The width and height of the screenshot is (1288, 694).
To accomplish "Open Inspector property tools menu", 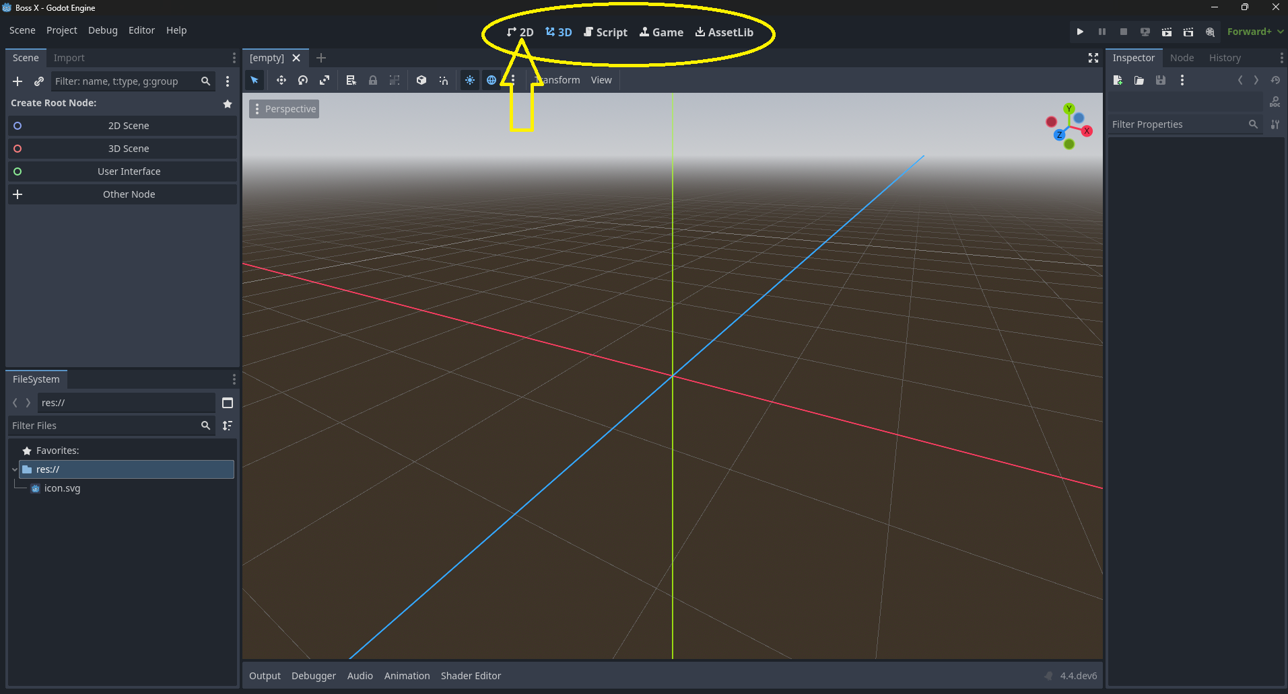I will [1275, 124].
